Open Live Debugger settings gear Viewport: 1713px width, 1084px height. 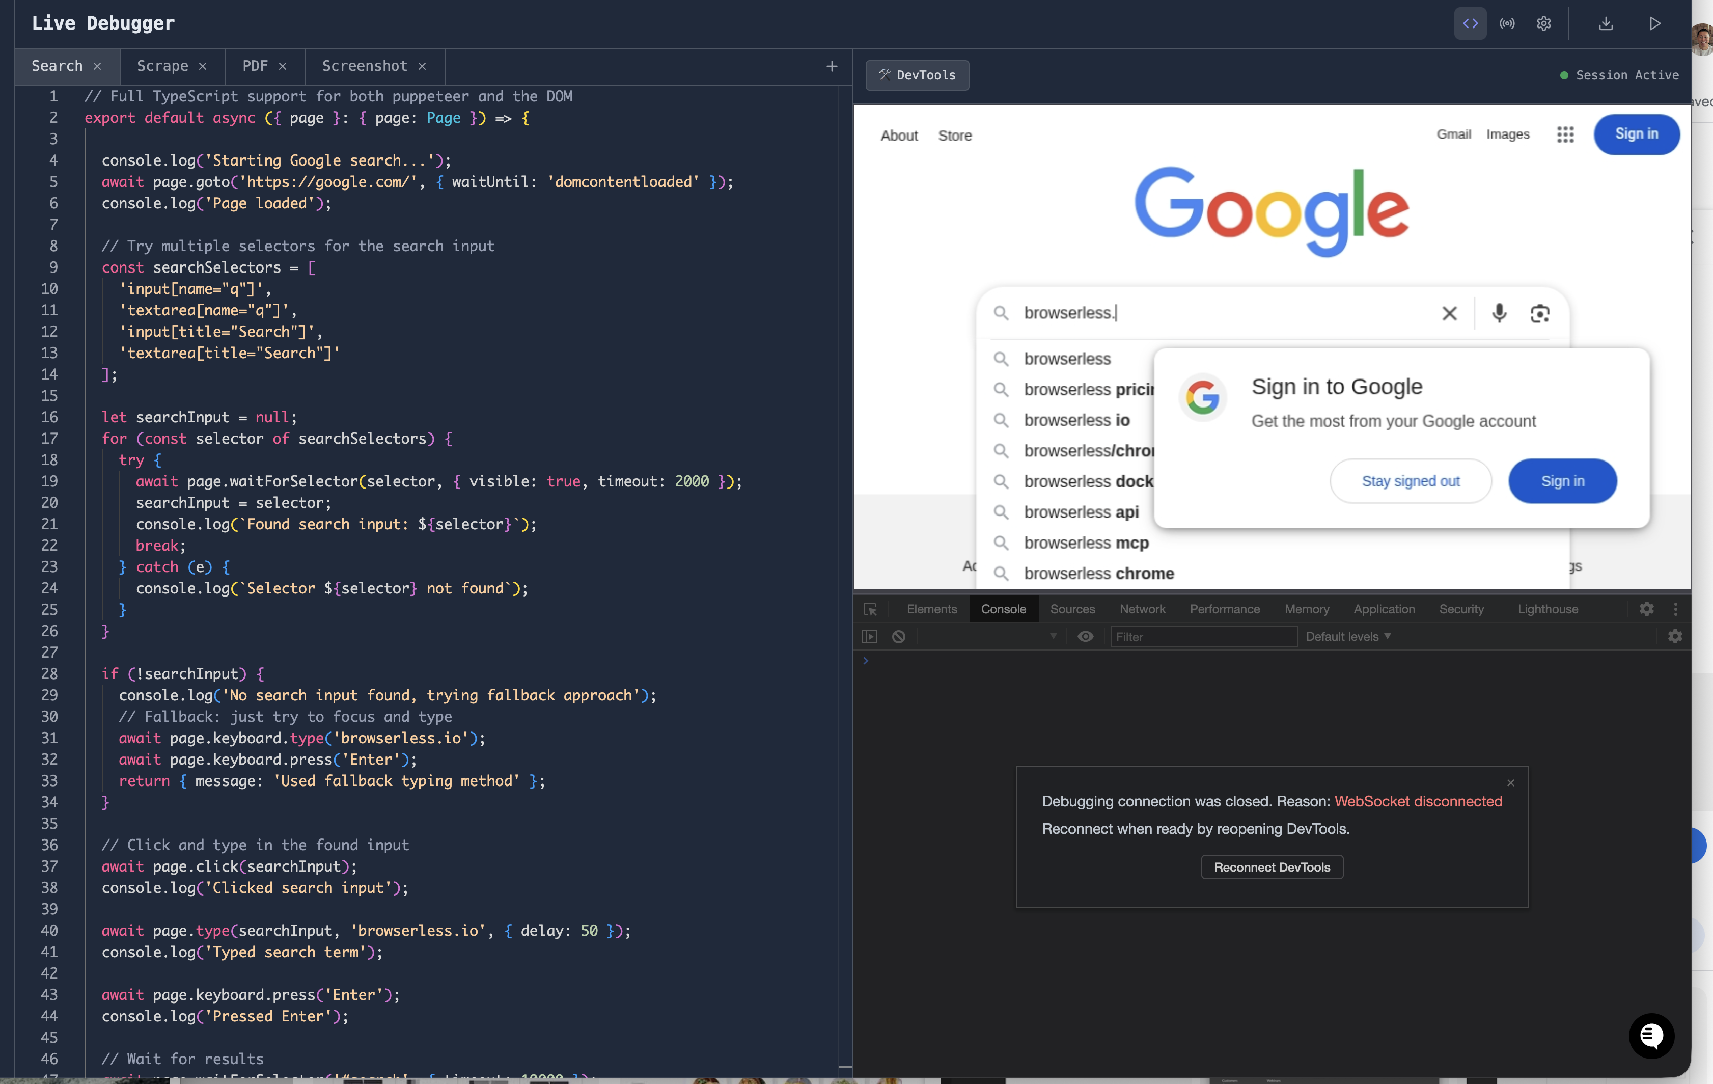1543,23
